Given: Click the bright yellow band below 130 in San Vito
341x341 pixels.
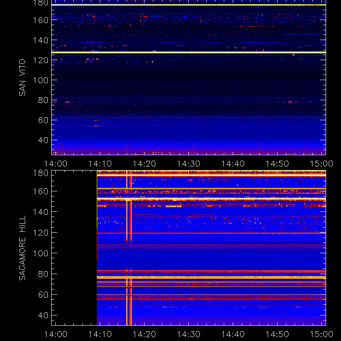Looking at the screenshot, I should [188, 52].
